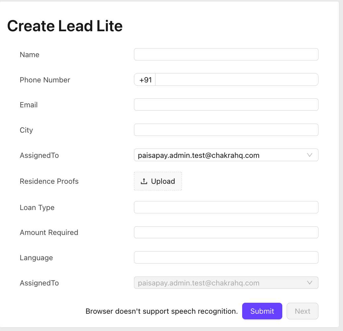The height and width of the screenshot is (331, 343).
Task: Click the upload arrow icon
Action: [144, 181]
